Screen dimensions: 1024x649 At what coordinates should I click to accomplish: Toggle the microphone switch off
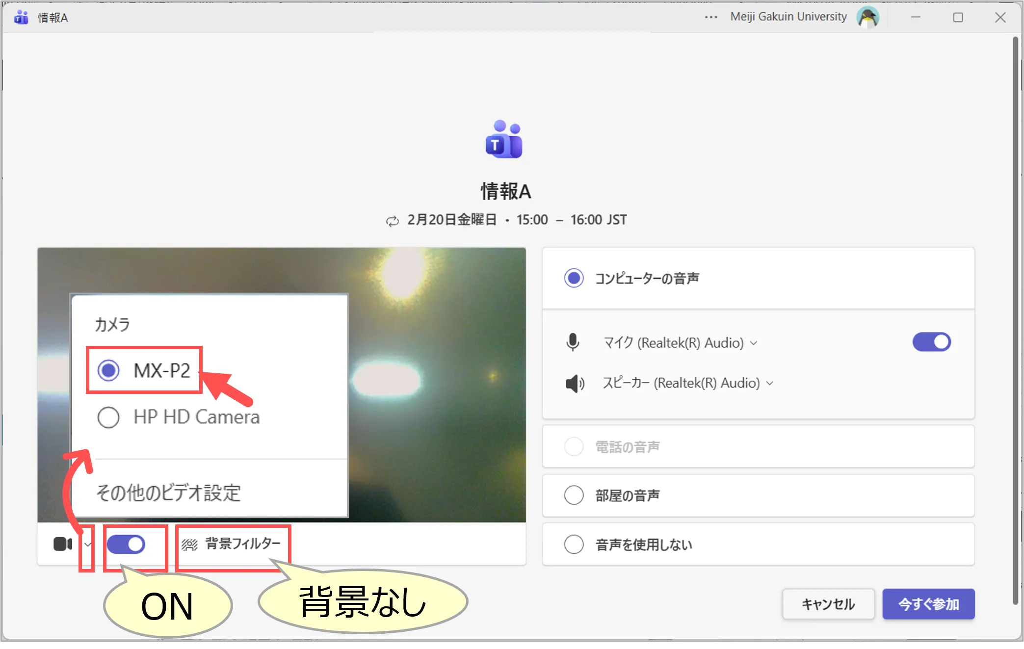pyautogui.click(x=931, y=342)
